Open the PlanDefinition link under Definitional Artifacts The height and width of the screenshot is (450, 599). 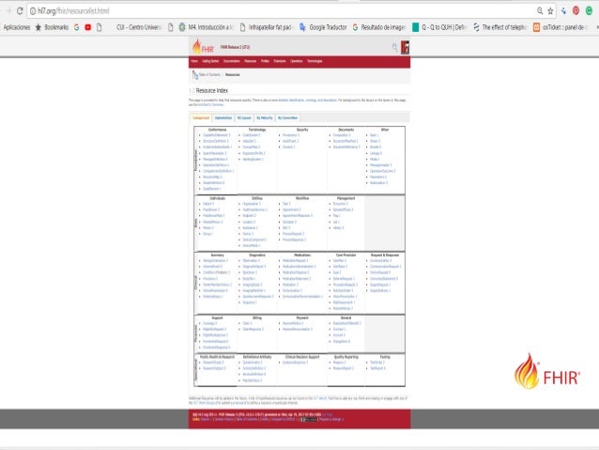click(x=253, y=380)
